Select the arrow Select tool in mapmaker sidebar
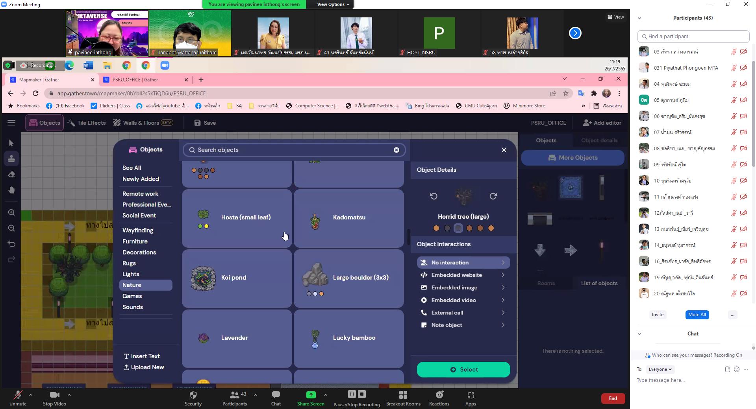The width and height of the screenshot is (756, 409). [x=11, y=143]
